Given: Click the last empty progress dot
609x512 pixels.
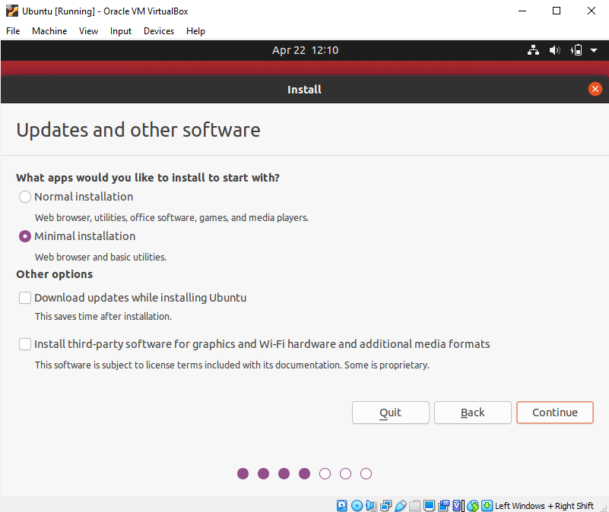Looking at the screenshot, I should click(366, 473).
